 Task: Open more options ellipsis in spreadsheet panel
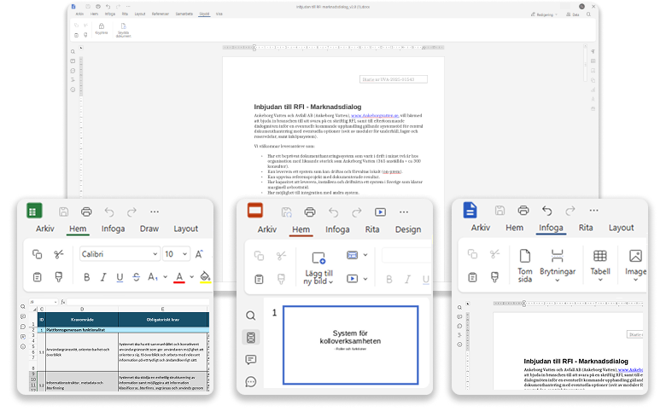pyautogui.click(x=155, y=211)
